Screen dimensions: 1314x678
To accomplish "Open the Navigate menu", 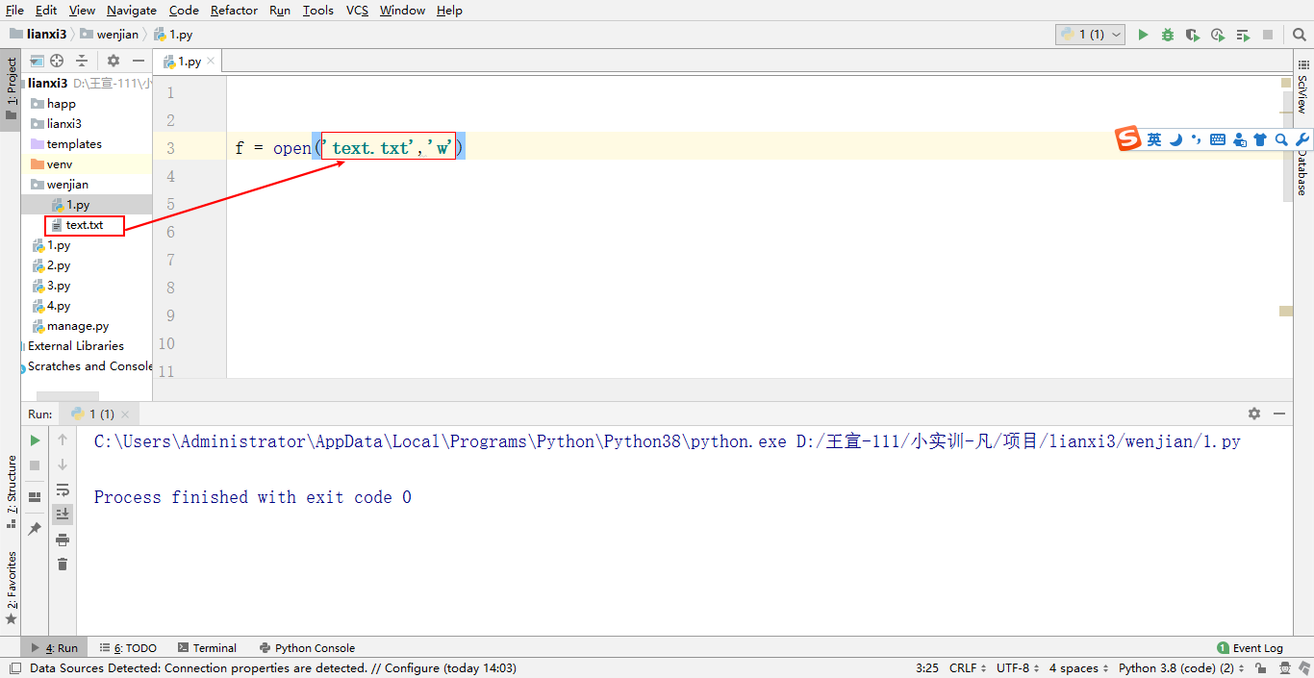I will (131, 10).
